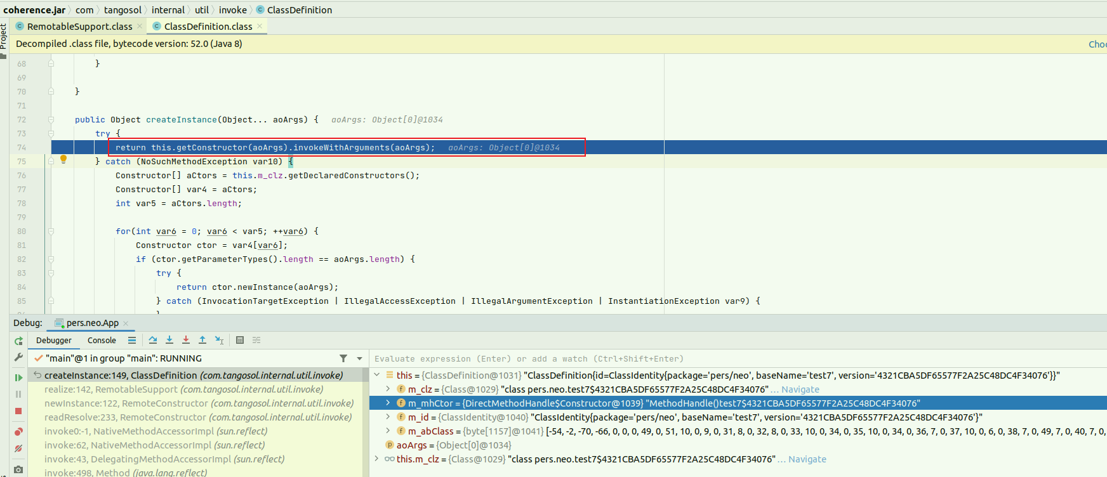Close the pers.neo.App debug tab
This screenshot has height=477, width=1107.
(126, 323)
